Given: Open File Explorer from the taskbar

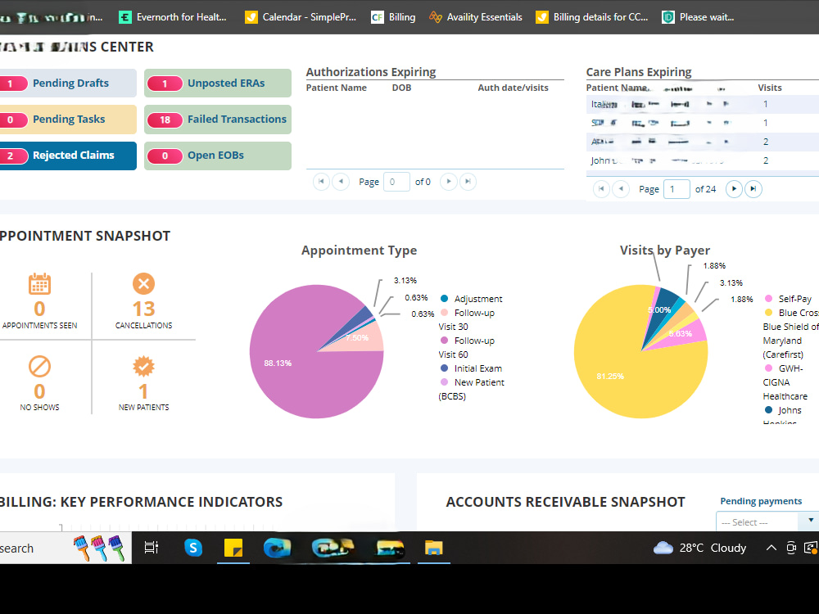Looking at the screenshot, I should click(x=433, y=548).
